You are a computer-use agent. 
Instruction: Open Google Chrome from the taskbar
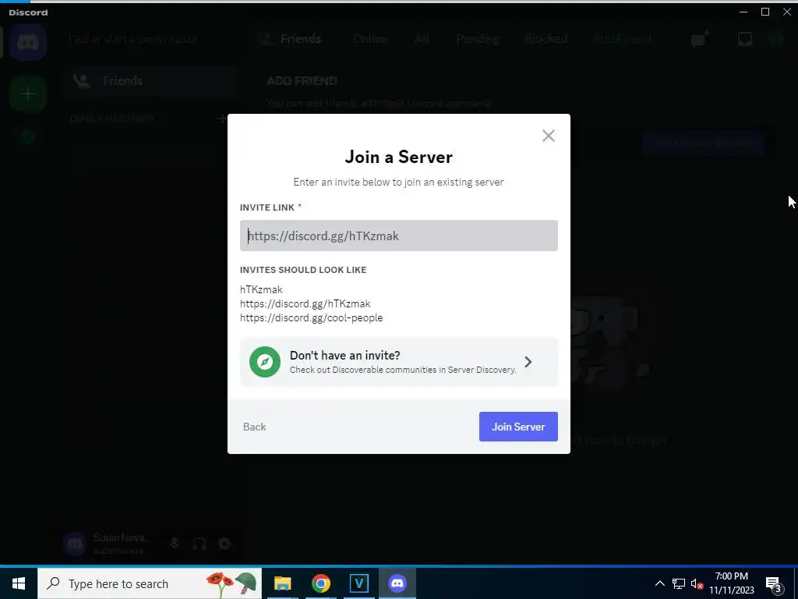pyautogui.click(x=320, y=583)
